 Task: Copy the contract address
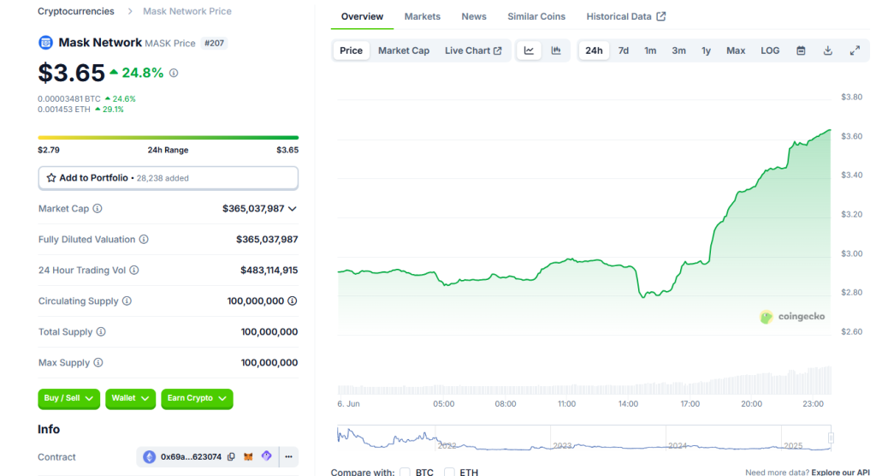[x=231, y=457]
